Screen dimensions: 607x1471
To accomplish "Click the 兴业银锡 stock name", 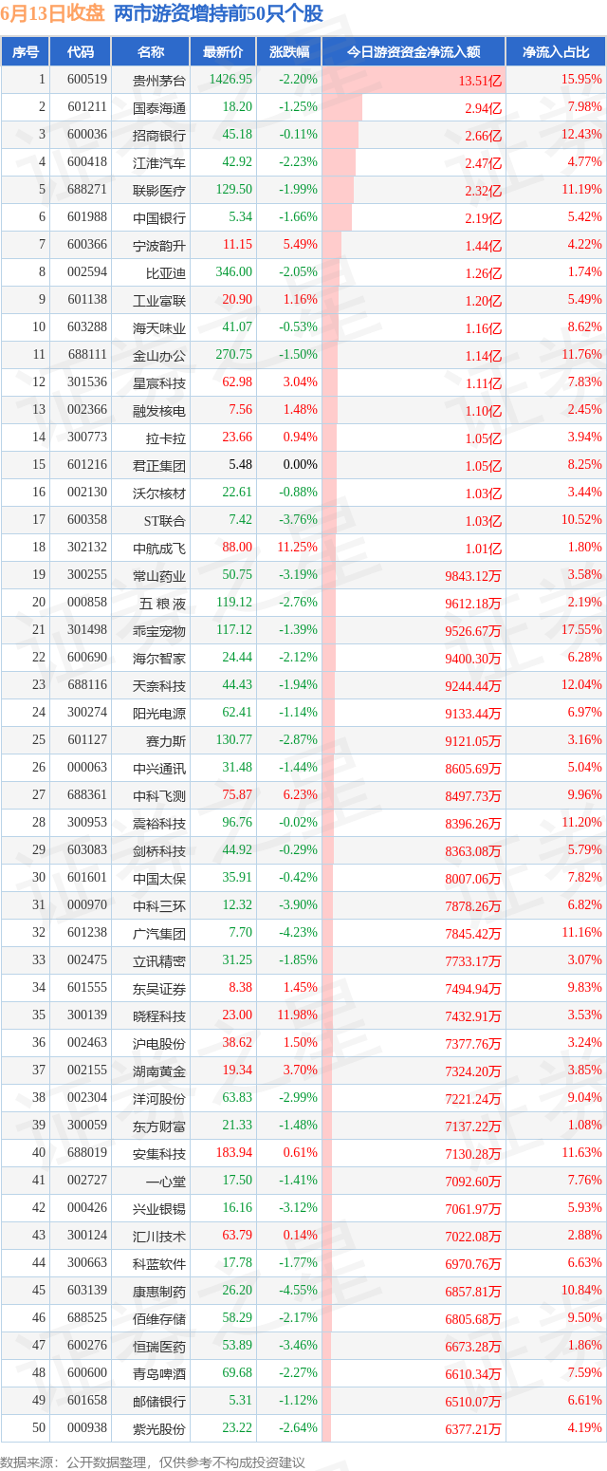I will 159,1208.
